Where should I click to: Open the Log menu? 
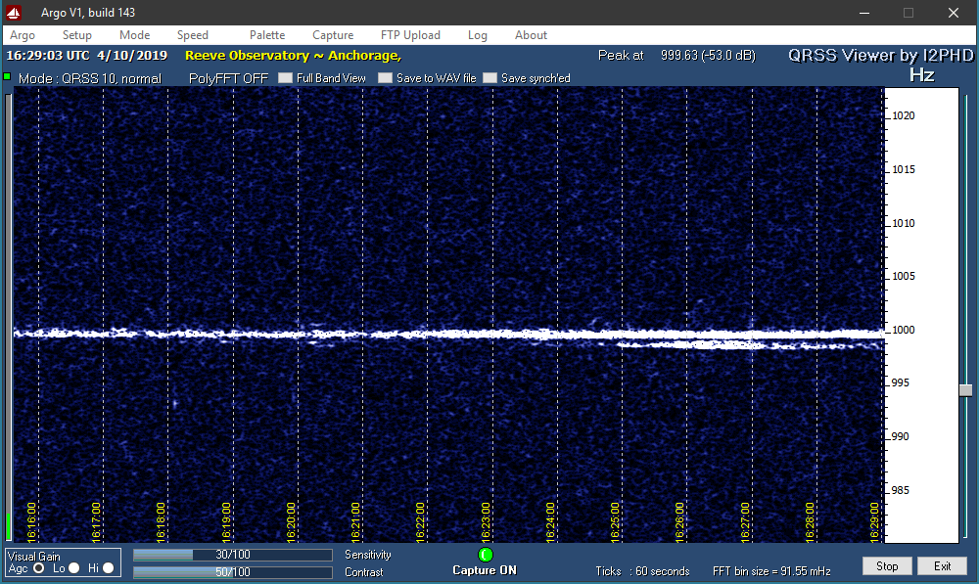click(x=477, y=35)
